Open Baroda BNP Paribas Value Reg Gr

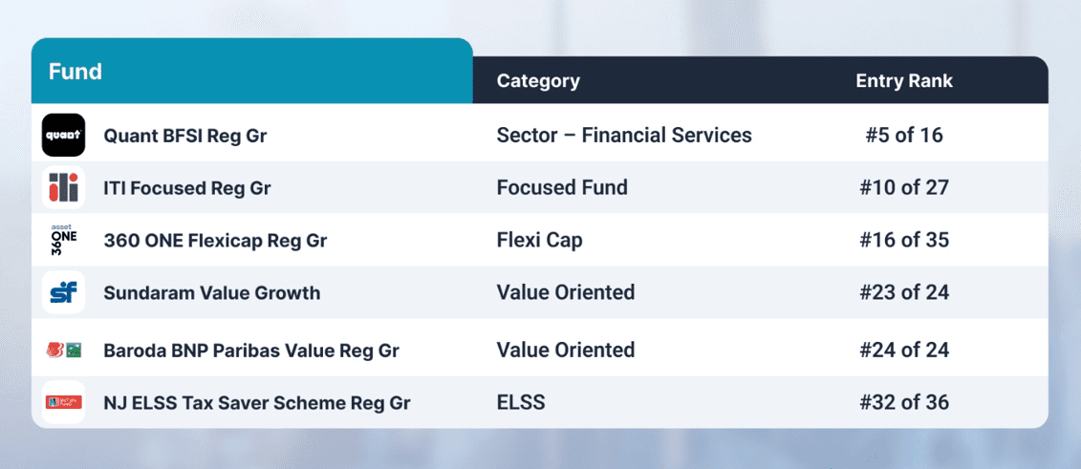251,351
